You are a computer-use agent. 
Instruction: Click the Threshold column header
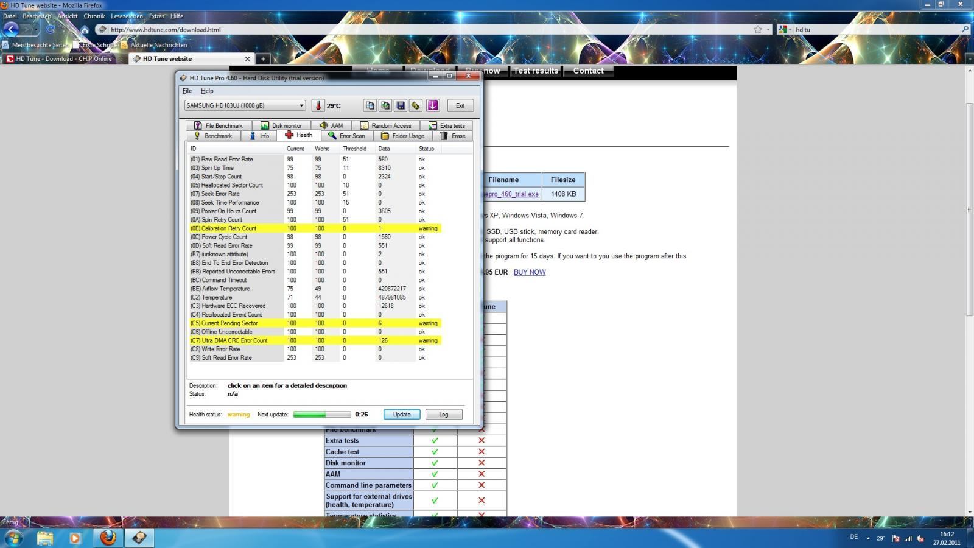[x=355, y=149]
